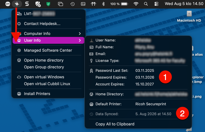This screenshot has width=205, height=132.
Task: Click the Email row
Action: pos(138,54)
